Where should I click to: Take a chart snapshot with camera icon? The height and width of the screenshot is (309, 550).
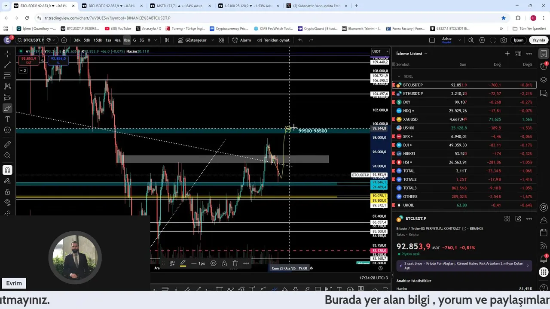coord(504,40)
